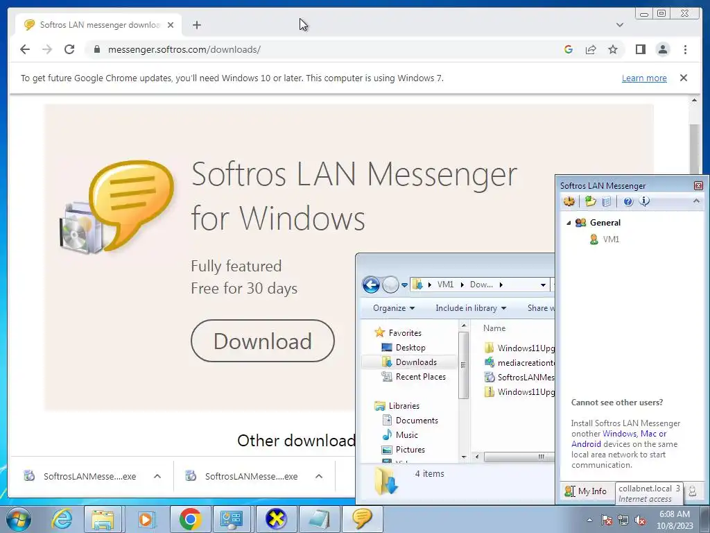Open Softros LAN Messenger settings gear icon
Screen dimensions: 710x533
pos(569,201)
